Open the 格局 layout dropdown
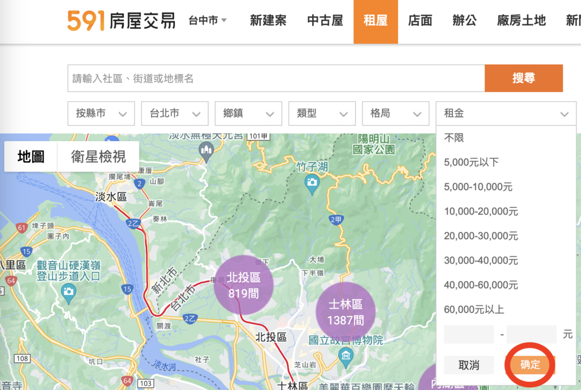 395,114
